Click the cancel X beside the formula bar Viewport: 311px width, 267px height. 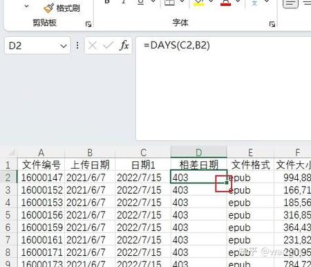point(93,46)
